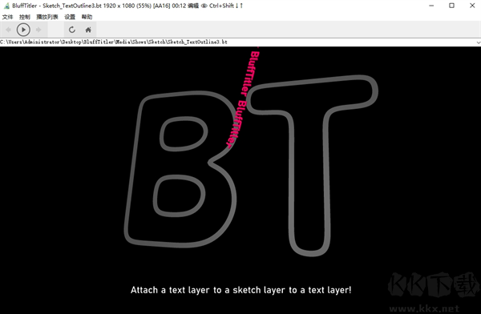Image resolution: width=481 pixels, height=314 pixels.
Task: Minimize the BluffTitler window
Action: [x=431, y=6]
